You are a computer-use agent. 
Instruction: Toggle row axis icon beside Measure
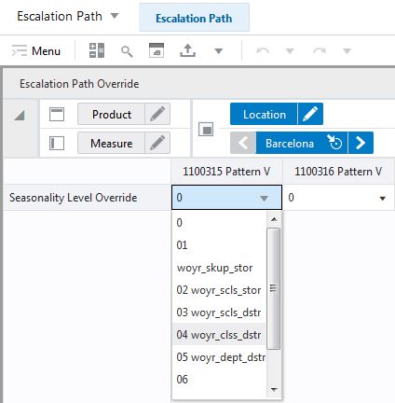pyautogui.click(x=57, y=143)
